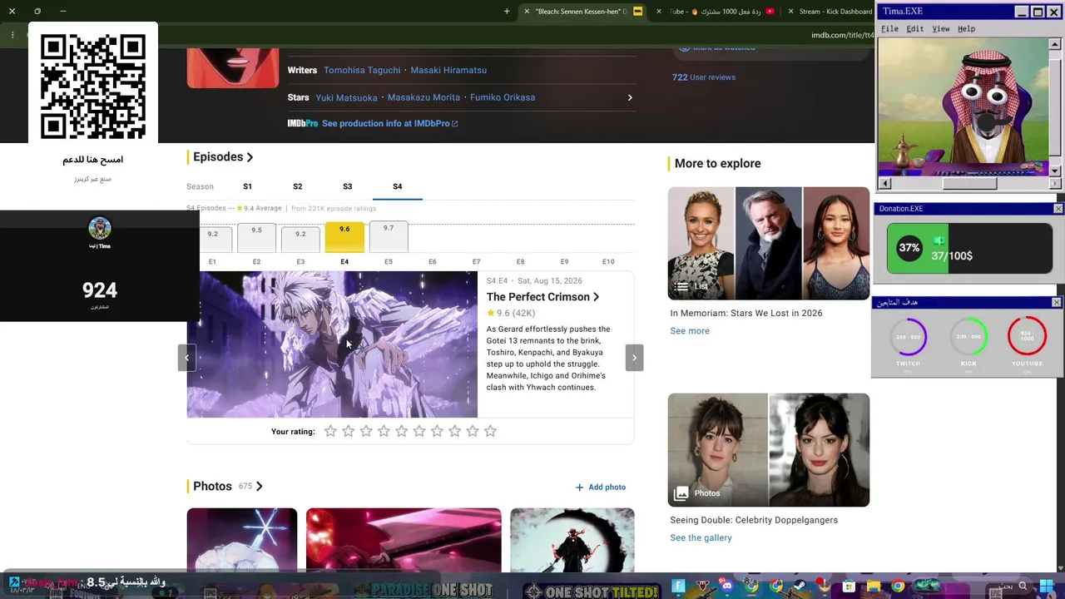This screenshot has height=599, width=1065.
Task: Click the Add photo plus icon
Action: [580, 488]
